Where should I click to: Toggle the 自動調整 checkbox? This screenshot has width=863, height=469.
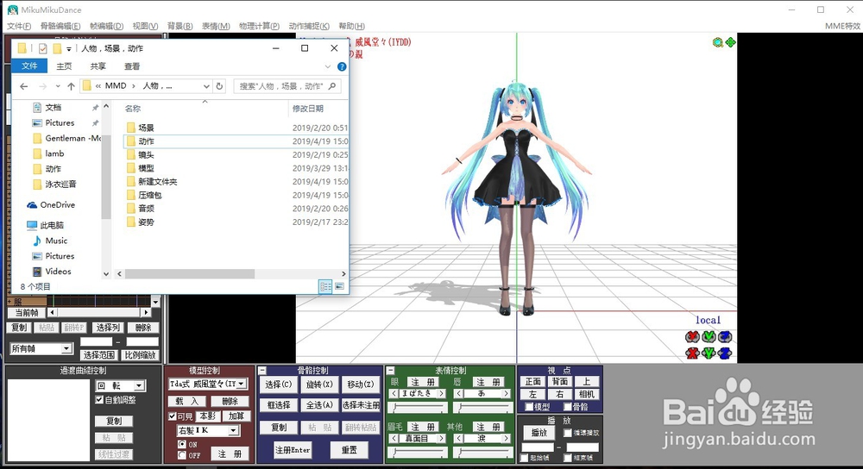pos(99,400)
